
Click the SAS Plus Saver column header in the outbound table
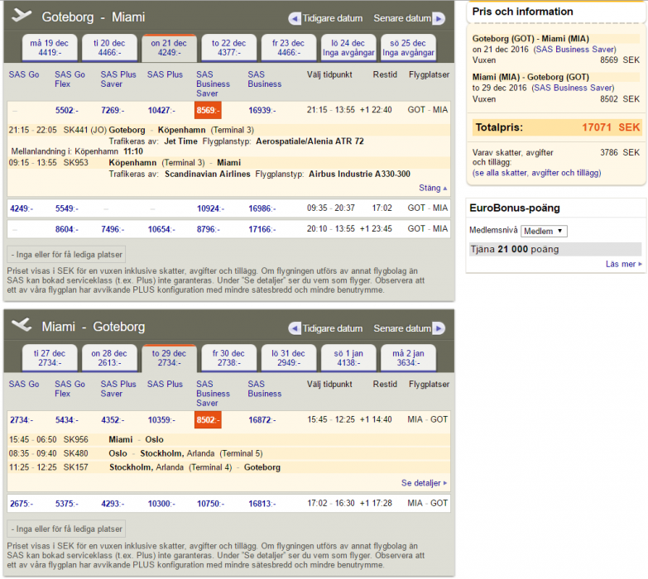(x=118, y=79)
